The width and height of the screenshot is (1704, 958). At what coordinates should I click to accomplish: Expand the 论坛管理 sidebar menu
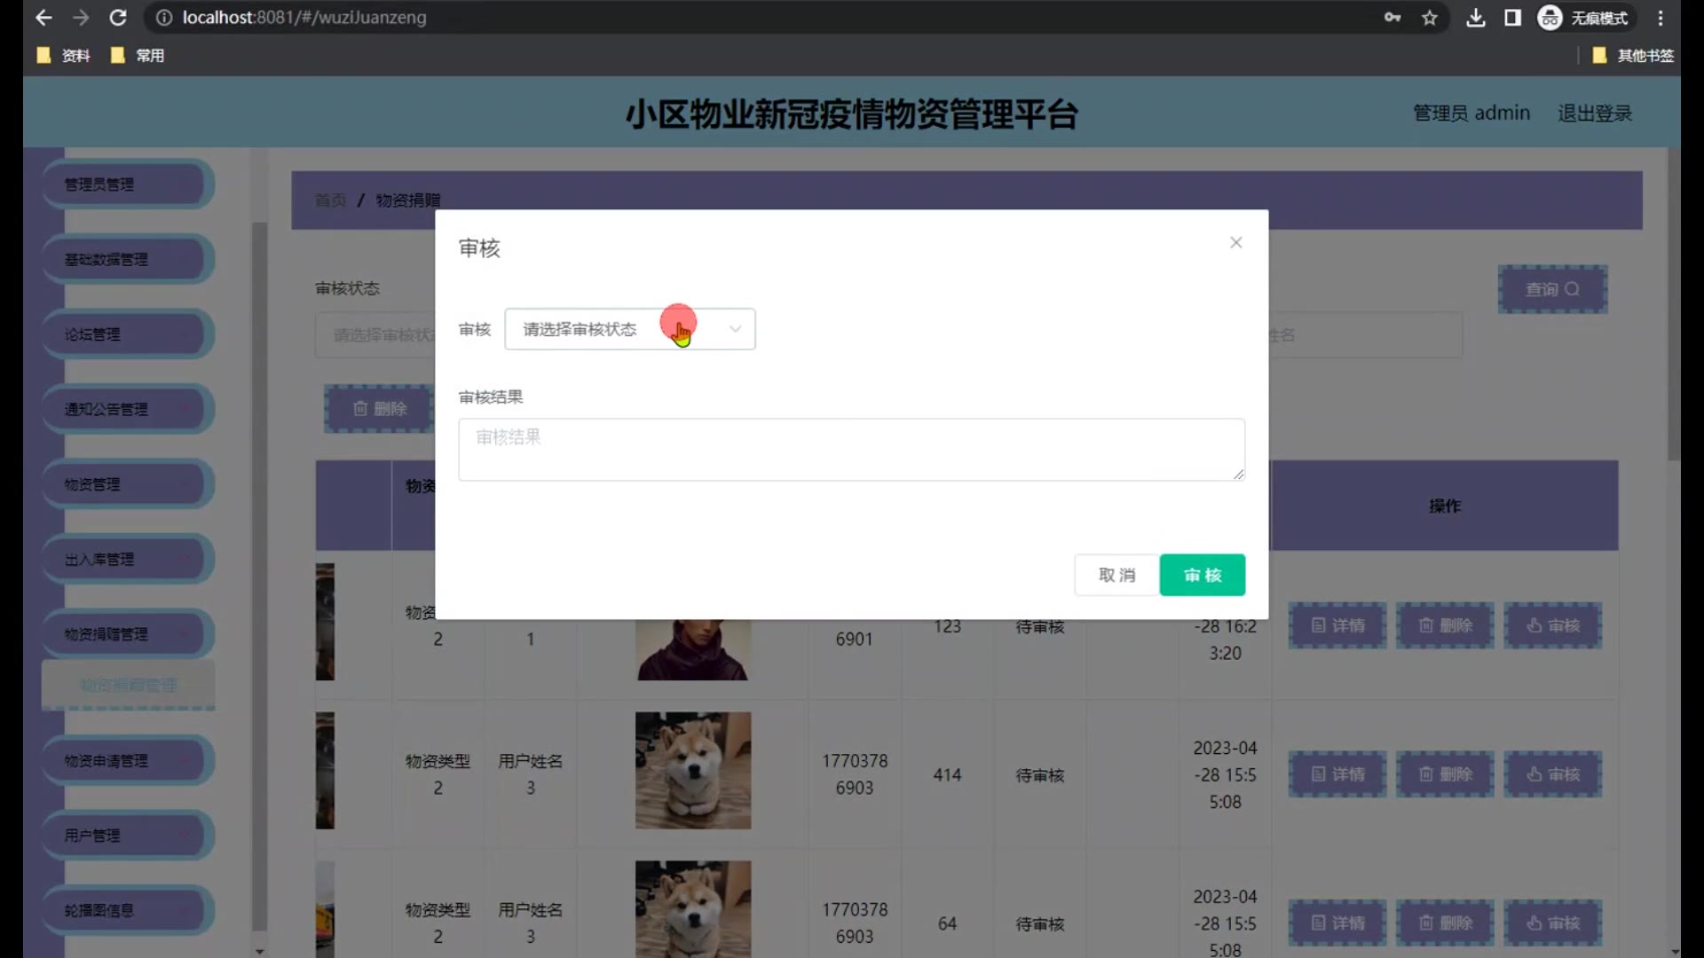click(128, 334)
